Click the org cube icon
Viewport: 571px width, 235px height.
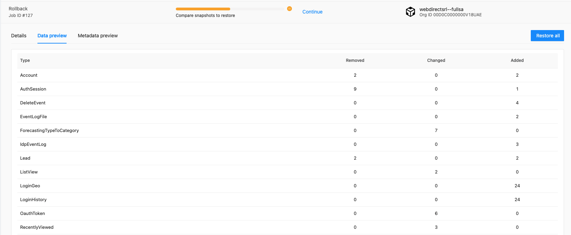[x=410, y=12]
